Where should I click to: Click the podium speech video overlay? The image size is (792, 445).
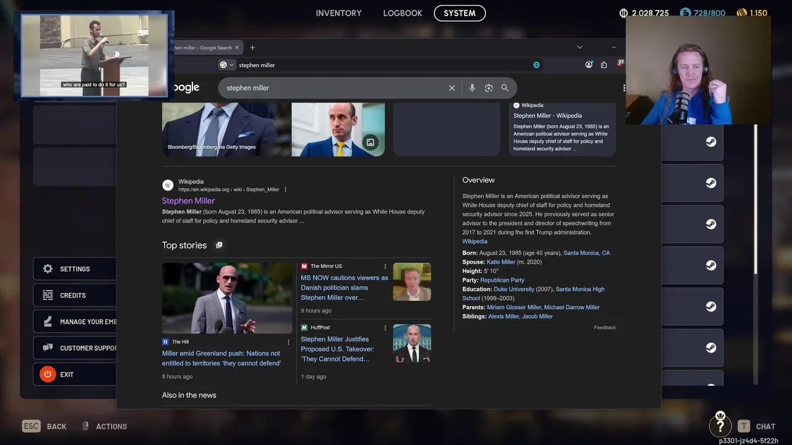[95, 55]
